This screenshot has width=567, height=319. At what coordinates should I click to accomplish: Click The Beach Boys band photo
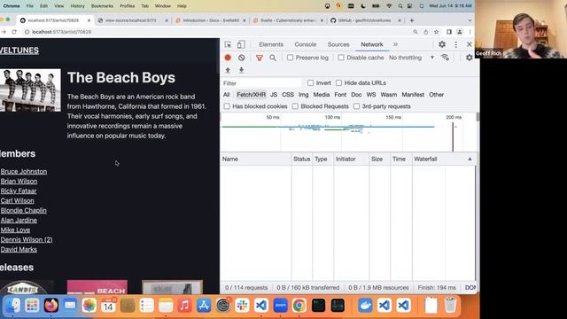[x=30, y=90]
